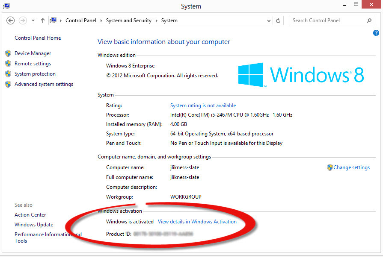Open Device Manager link
The width and height of the screenshot is (383, 258).
33,53
